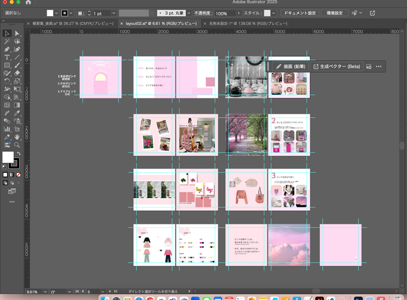The image size is (407, 300).
Task: Select the Selection tool arrow
Action: [x=7, y=34]
